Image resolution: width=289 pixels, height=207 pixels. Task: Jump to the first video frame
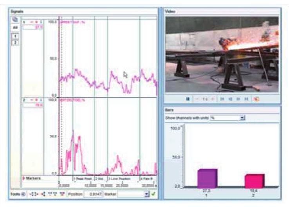[222, 99]
